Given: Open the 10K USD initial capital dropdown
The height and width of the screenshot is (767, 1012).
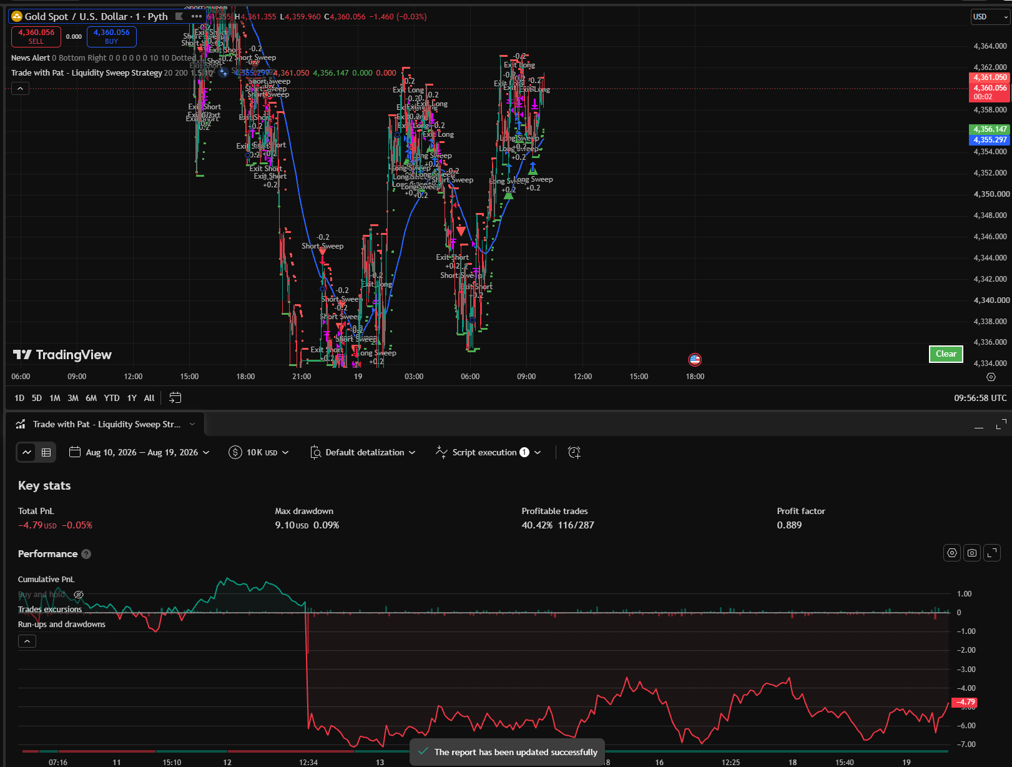Looking at the screenshot, I should (259, 452).
